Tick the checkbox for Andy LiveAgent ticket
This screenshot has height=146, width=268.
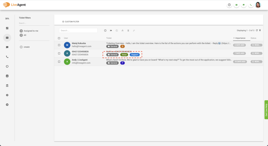pyautogui.click(x=59, y=61)
